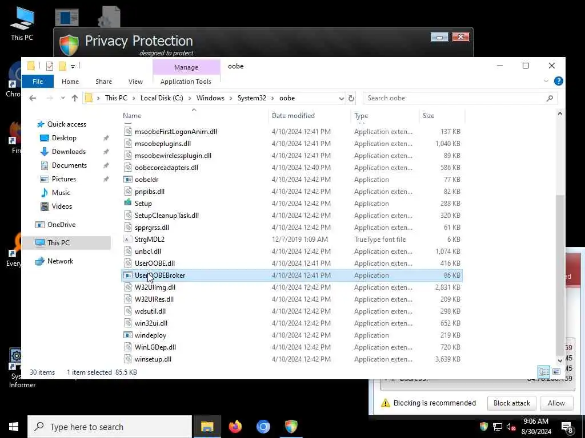Open Explorer Help question mark icon
585x438 pixels.
[558, 81]
